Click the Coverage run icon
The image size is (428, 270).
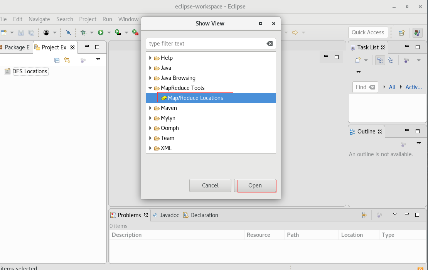pos(118,32)
